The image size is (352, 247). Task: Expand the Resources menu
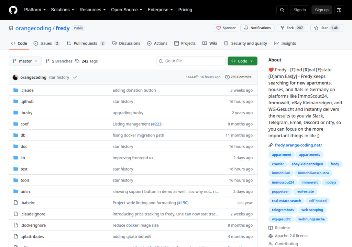tap(92, 10)
